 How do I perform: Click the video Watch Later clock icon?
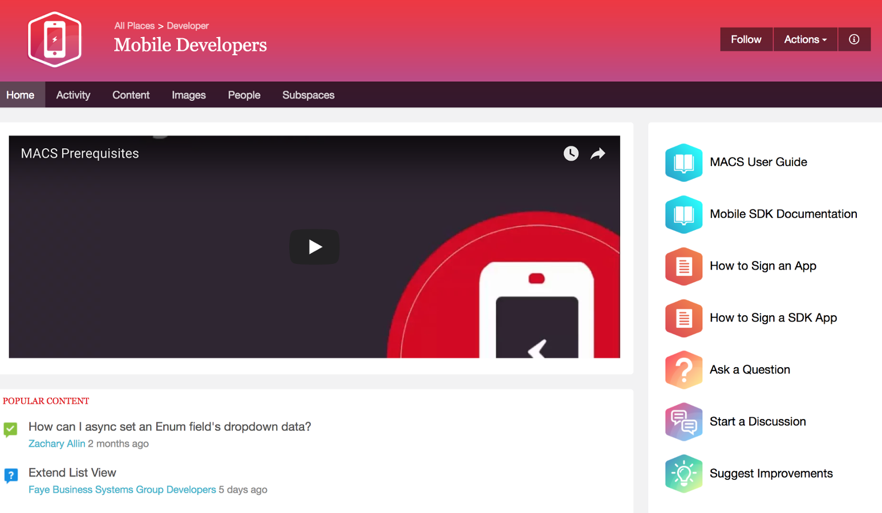pos(571,153)
